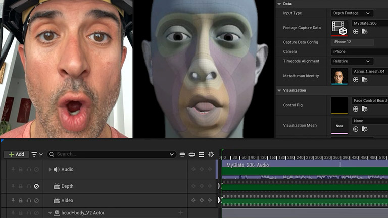The image size is (388, 218).
Task: Browse to the Face Control Board asset
Action: pyautogui.click(x=364, y=108)
